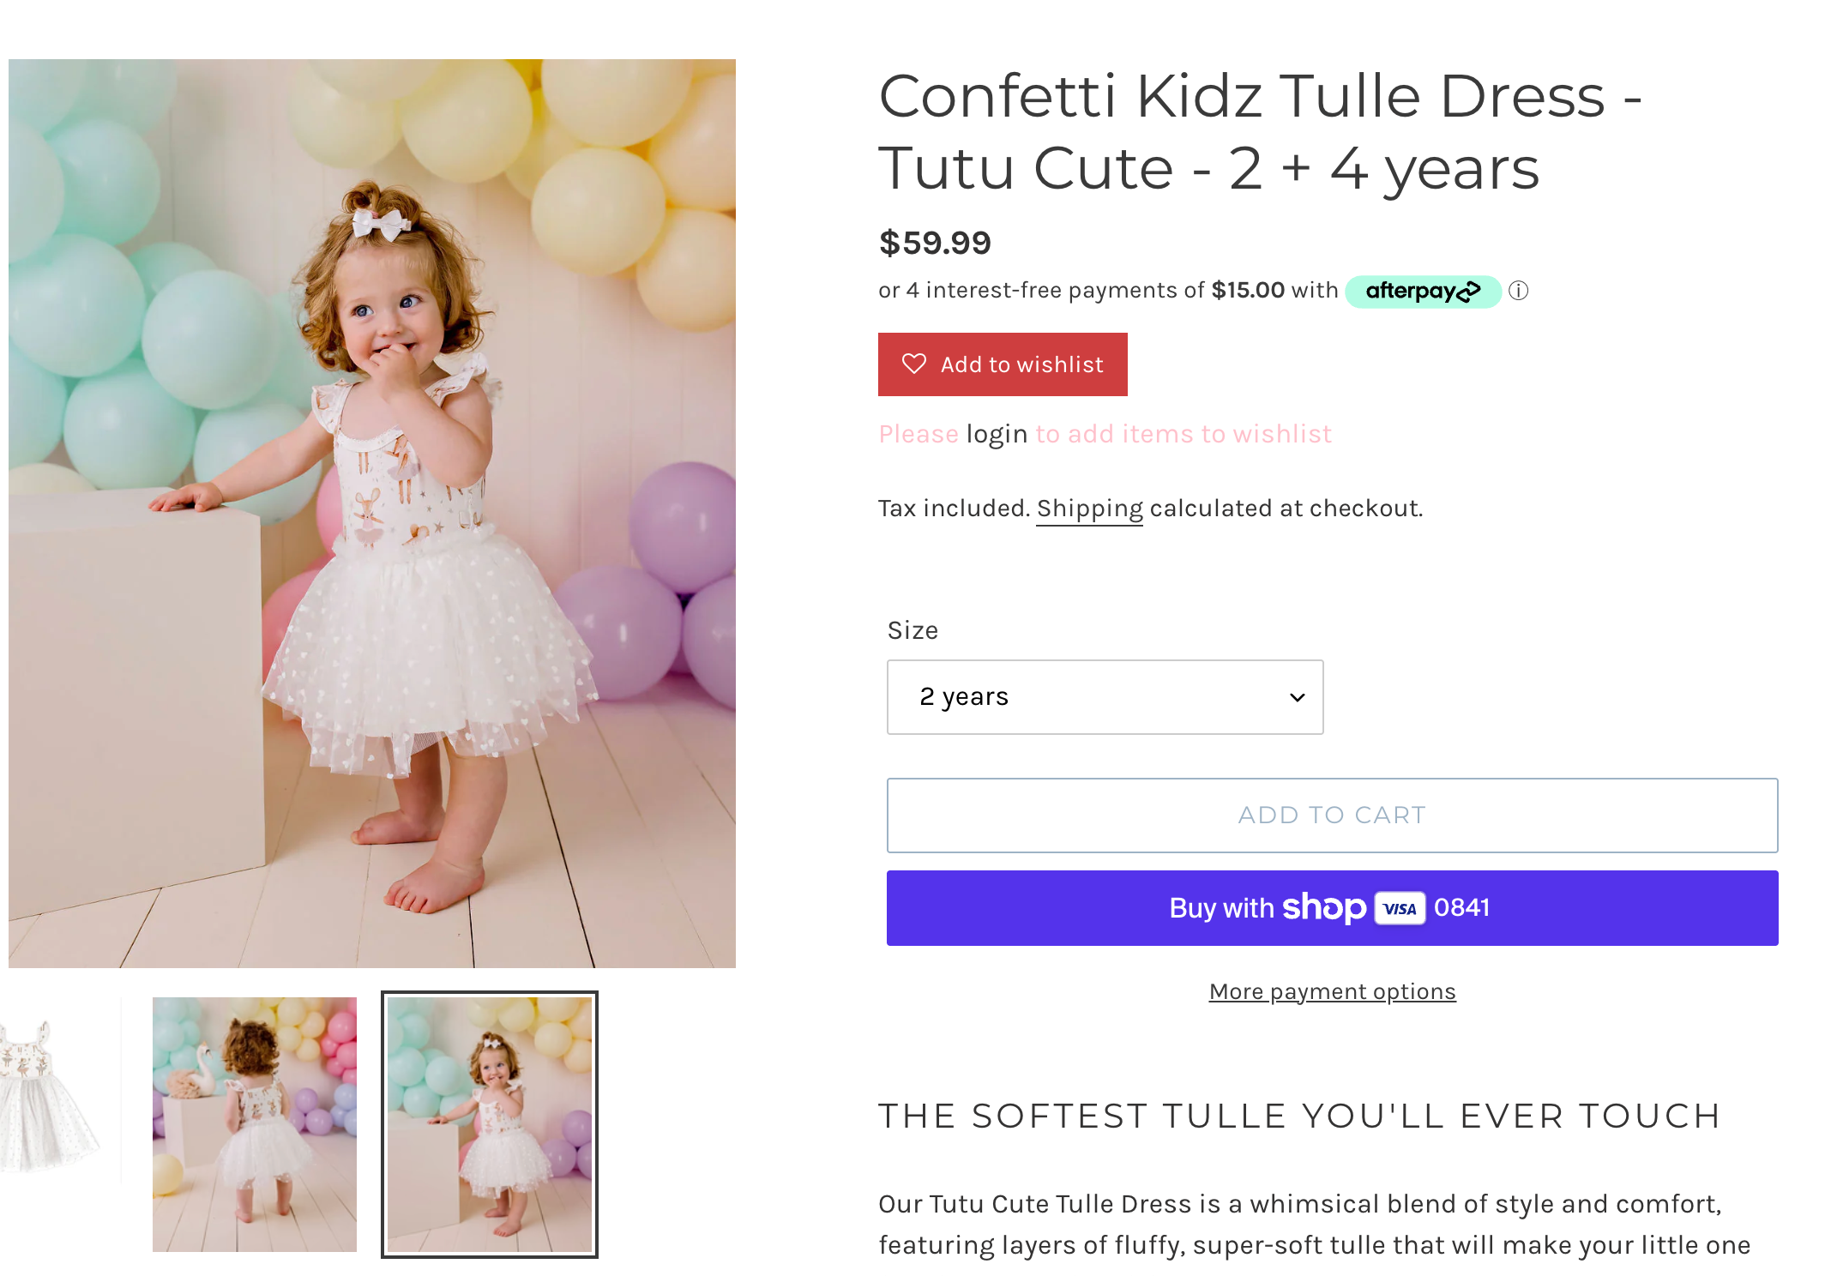Viewport: 1837px width, 1276px height.
Task: Open the login link
Action: pyautogui.click(x=997, y=434)
